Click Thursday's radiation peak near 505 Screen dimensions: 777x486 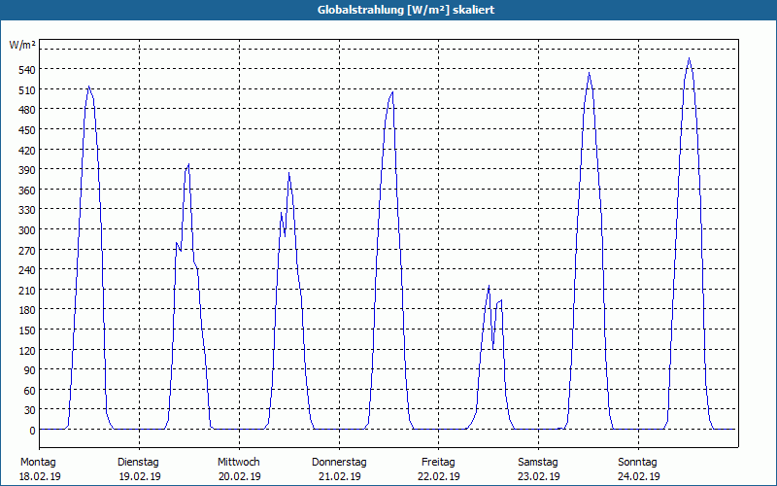(392, 91)
